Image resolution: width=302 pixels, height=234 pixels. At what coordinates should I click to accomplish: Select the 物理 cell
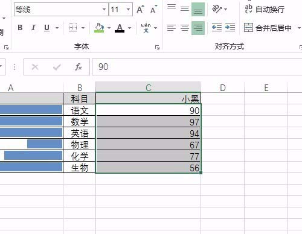pyautogui.click(x=80, y=145)
